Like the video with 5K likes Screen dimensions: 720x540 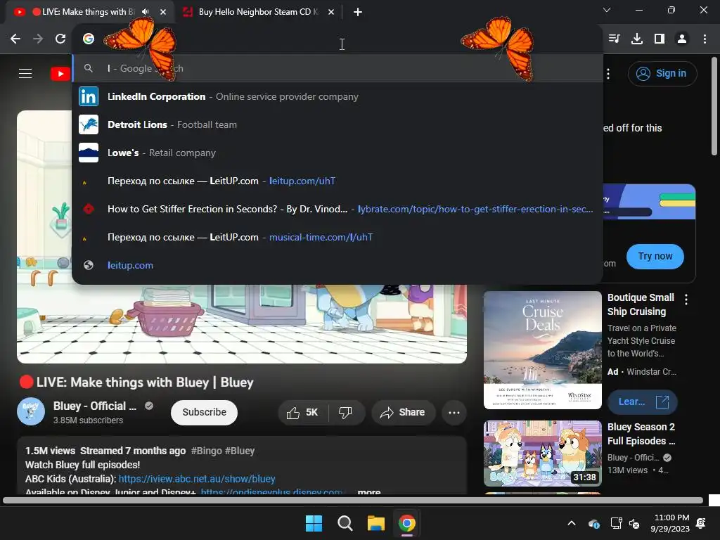[302, 412]
